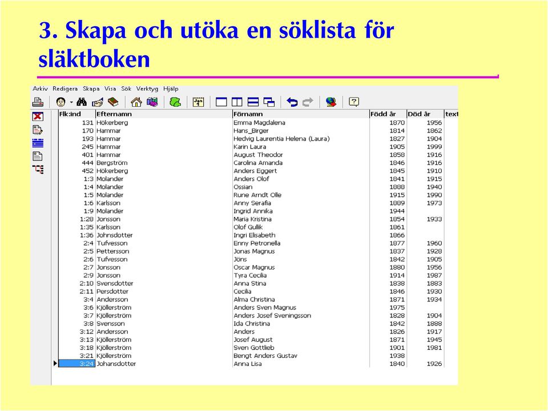The image size is (548, 411).
Task: Select the Rune Arndt Olle cell
Action: 301,195
